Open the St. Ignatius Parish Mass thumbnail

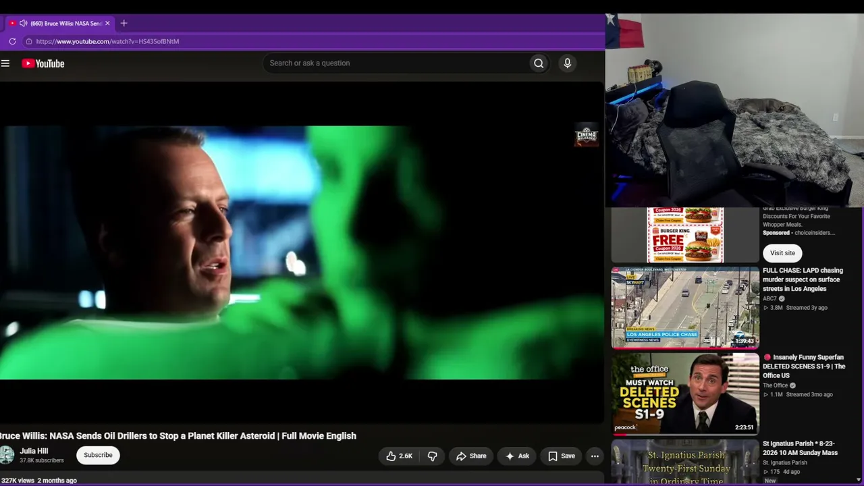(x=685, y=462)
